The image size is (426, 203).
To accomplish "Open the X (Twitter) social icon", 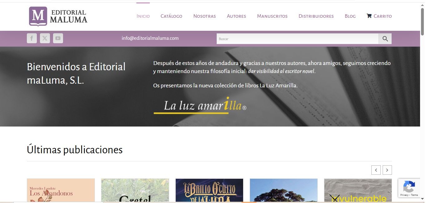I will (45, 38).
